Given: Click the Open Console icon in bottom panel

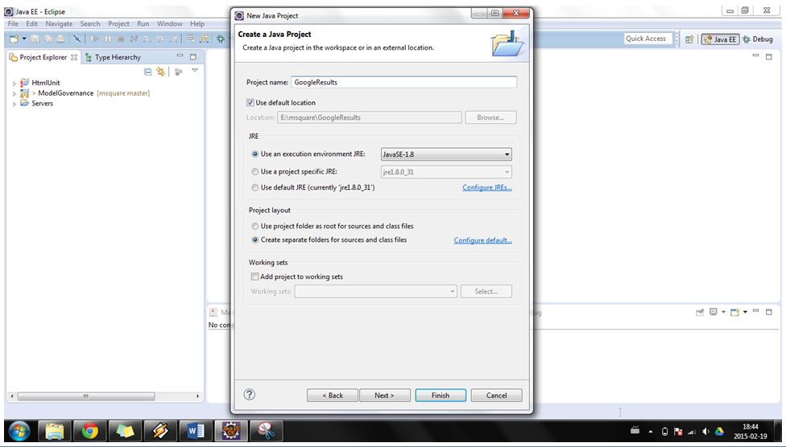Looking at the screenshot, I should [x=735, y=312].
